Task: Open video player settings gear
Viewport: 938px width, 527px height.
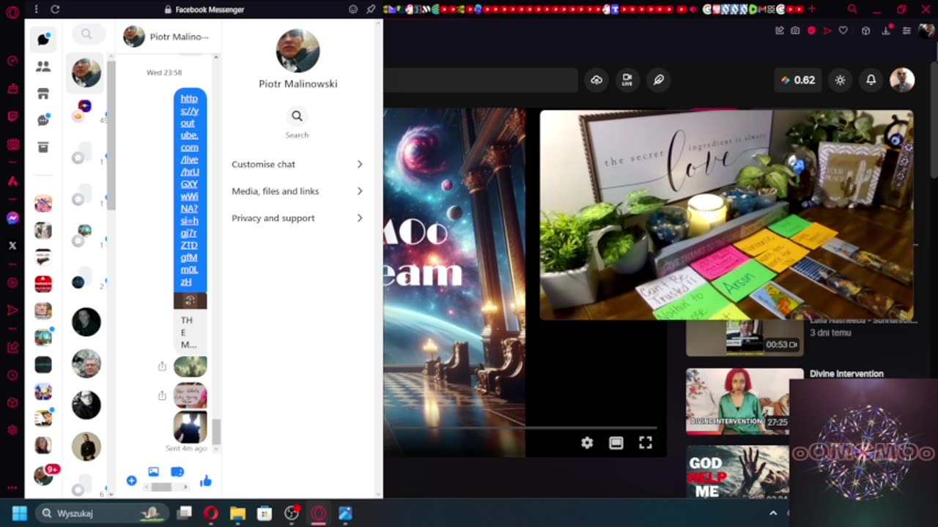Action: tap(587, 443)
